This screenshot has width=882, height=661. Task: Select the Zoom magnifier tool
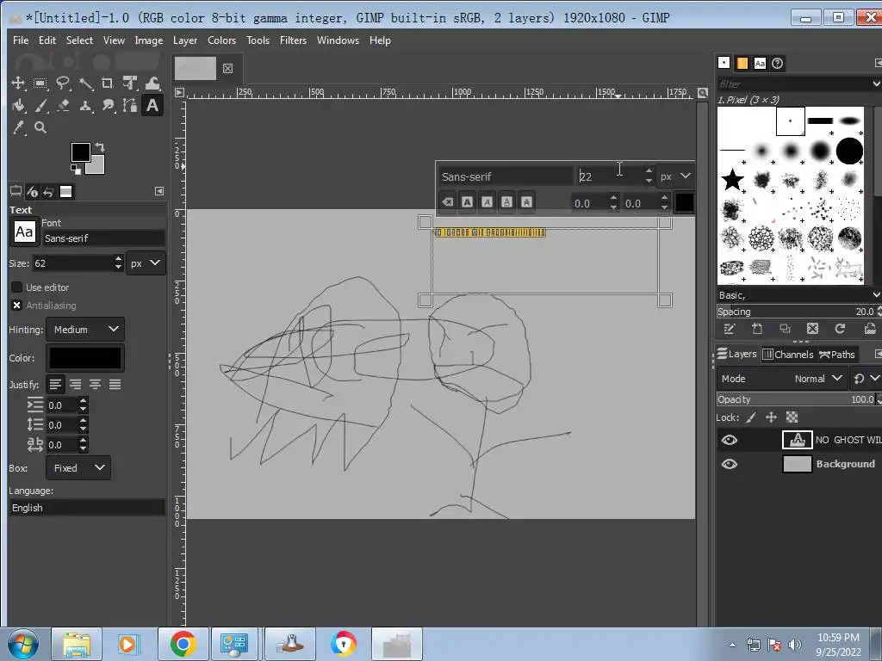coord(40,128)
